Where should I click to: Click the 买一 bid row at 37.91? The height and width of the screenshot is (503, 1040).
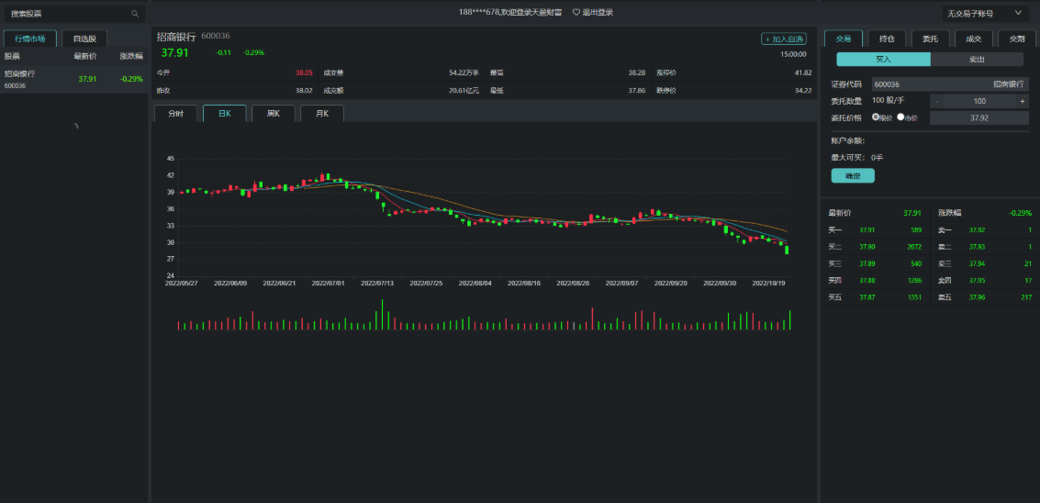point(874,230)
